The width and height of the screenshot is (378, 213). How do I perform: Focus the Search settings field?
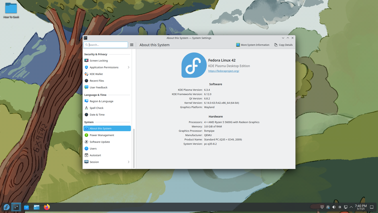106,45
